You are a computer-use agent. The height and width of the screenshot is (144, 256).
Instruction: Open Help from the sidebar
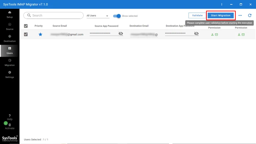10,117
